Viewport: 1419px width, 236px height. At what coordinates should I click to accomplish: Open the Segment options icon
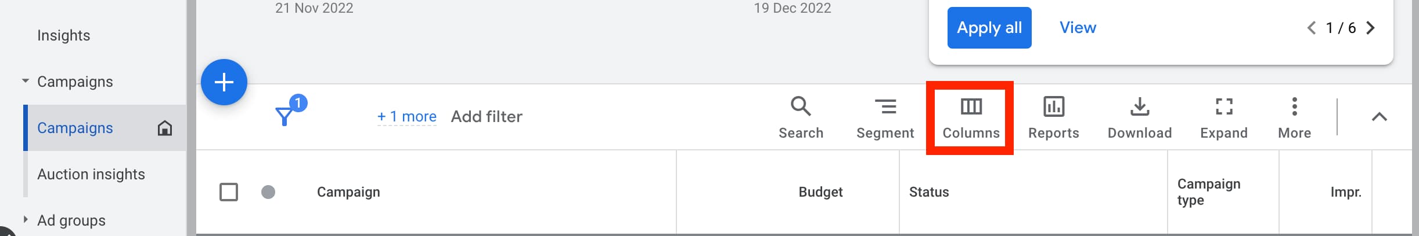pyautogui.click(x=885, y=106)
